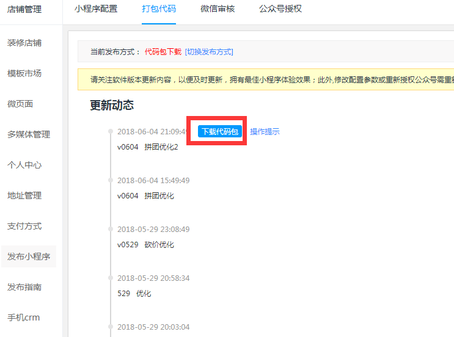Select the v0529 砍价优化 update entry
Image resolution: width=454 pixels, height=337 pixels.
145,245
